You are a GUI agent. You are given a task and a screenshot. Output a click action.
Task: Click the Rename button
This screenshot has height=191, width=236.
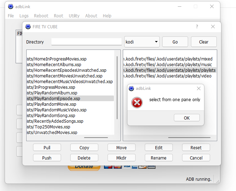(159, 158)
